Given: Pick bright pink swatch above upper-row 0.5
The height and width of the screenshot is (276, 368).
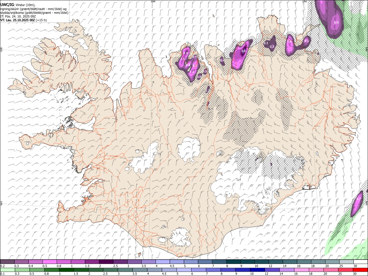Looking at the screenshot, I should 50,262.
